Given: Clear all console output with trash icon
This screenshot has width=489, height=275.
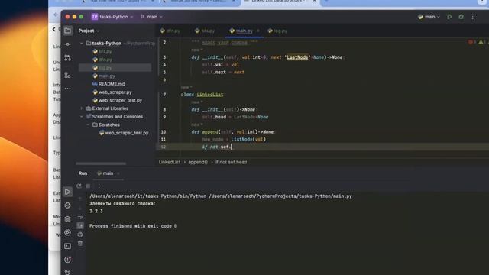Looking at the screenshot, I should [80, 243].
